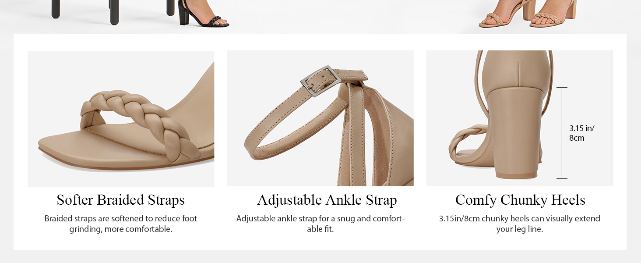Select the chunky heels description text
641x263 pixels.
520,224
